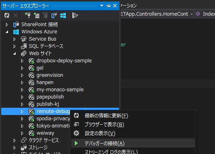Click the spodia-privacy globe icon
The height and width of the screenshot is (154, 215).
pos(31,119)
